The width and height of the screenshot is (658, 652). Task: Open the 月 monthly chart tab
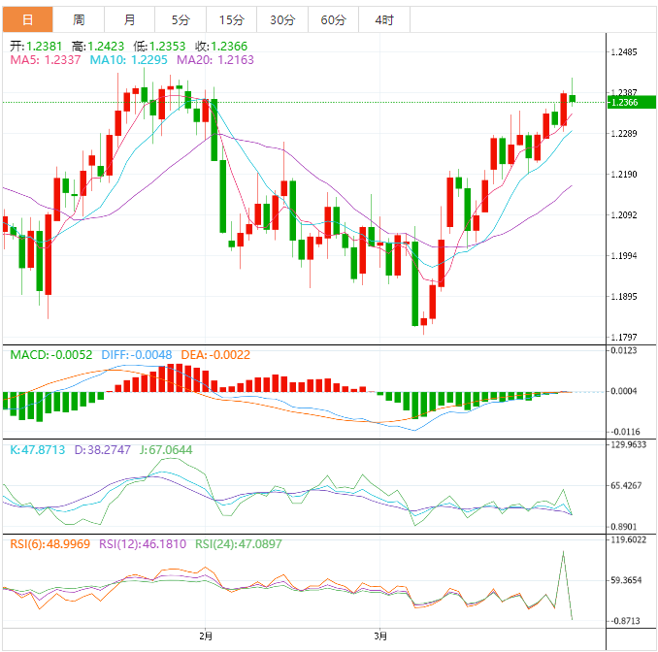coord(130,19)
